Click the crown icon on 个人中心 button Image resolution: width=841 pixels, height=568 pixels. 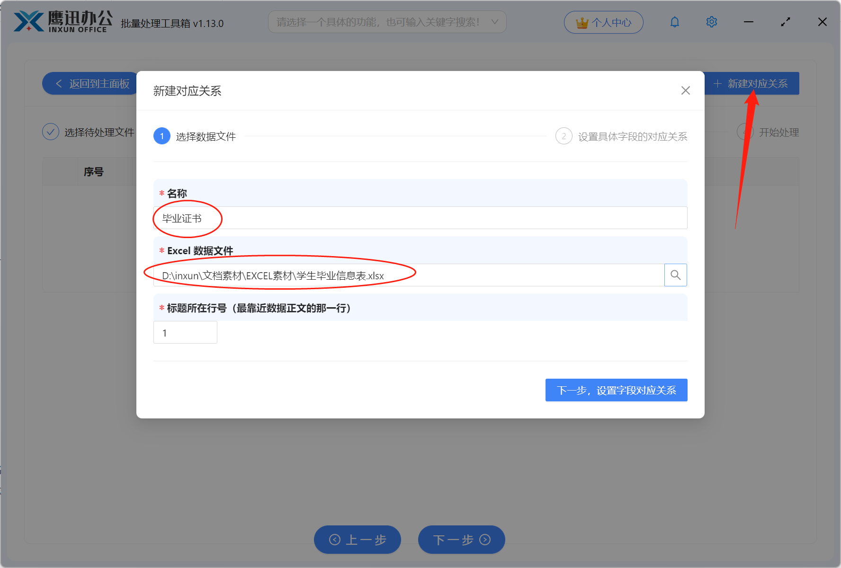(581, 22)
